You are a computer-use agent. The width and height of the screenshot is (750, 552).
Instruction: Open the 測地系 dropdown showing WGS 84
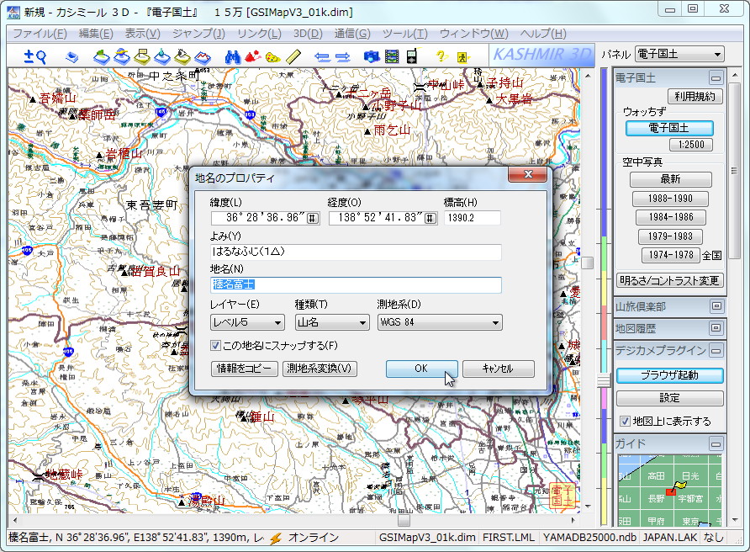tap(440, 322)
